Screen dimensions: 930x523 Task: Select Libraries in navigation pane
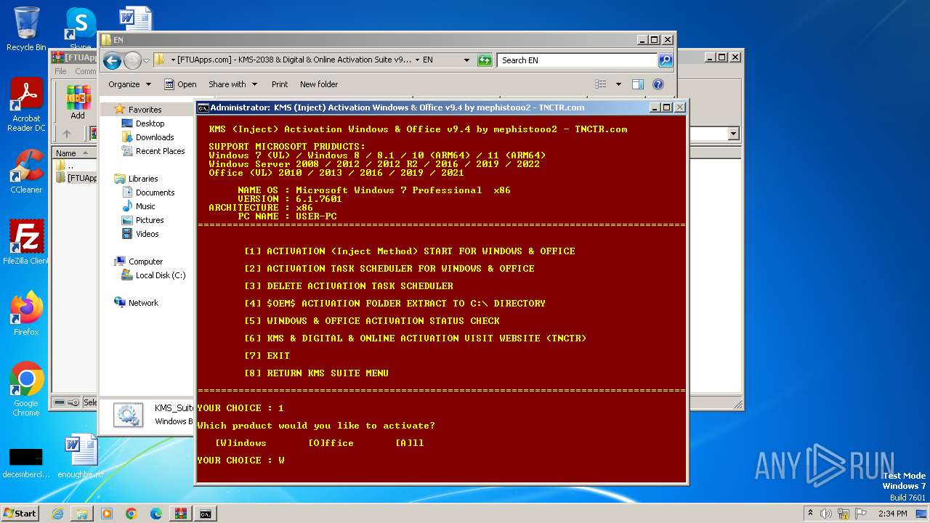pos(136,179)
